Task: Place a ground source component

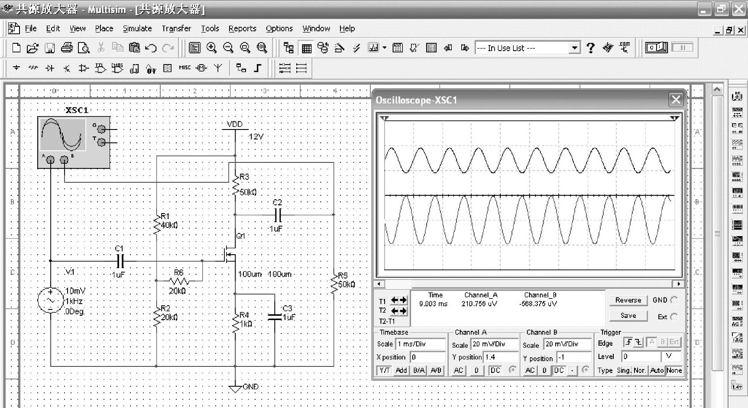Action: point(16,68)
